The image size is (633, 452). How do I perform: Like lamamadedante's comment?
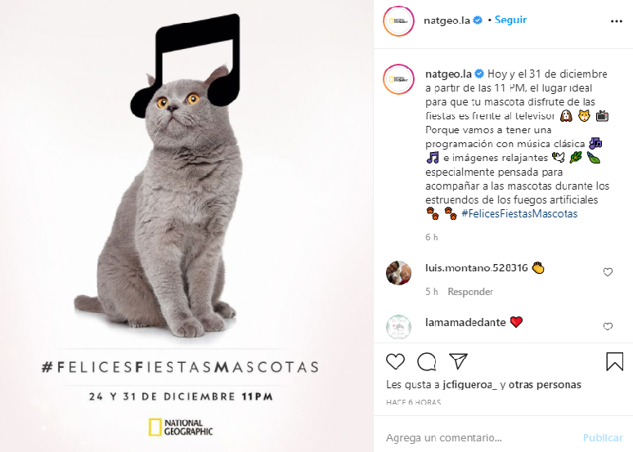click(x=608, y=326)
